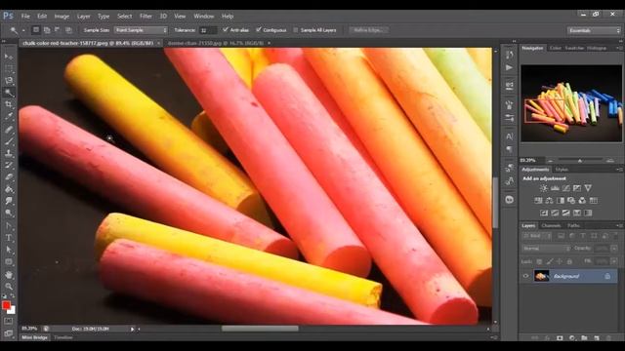Toggle the Contiguous checkbox

[x=258, y=30]
